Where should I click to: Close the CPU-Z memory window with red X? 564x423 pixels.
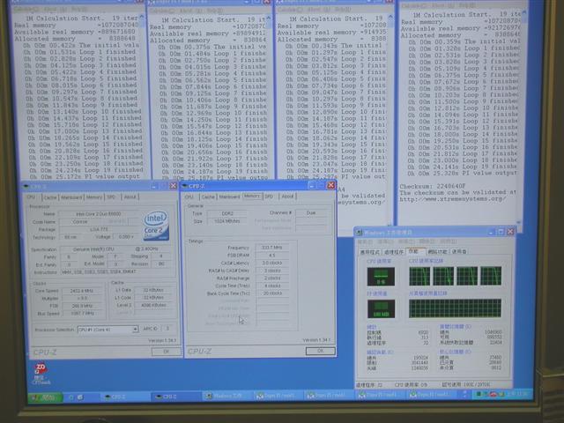coord(330,185)
